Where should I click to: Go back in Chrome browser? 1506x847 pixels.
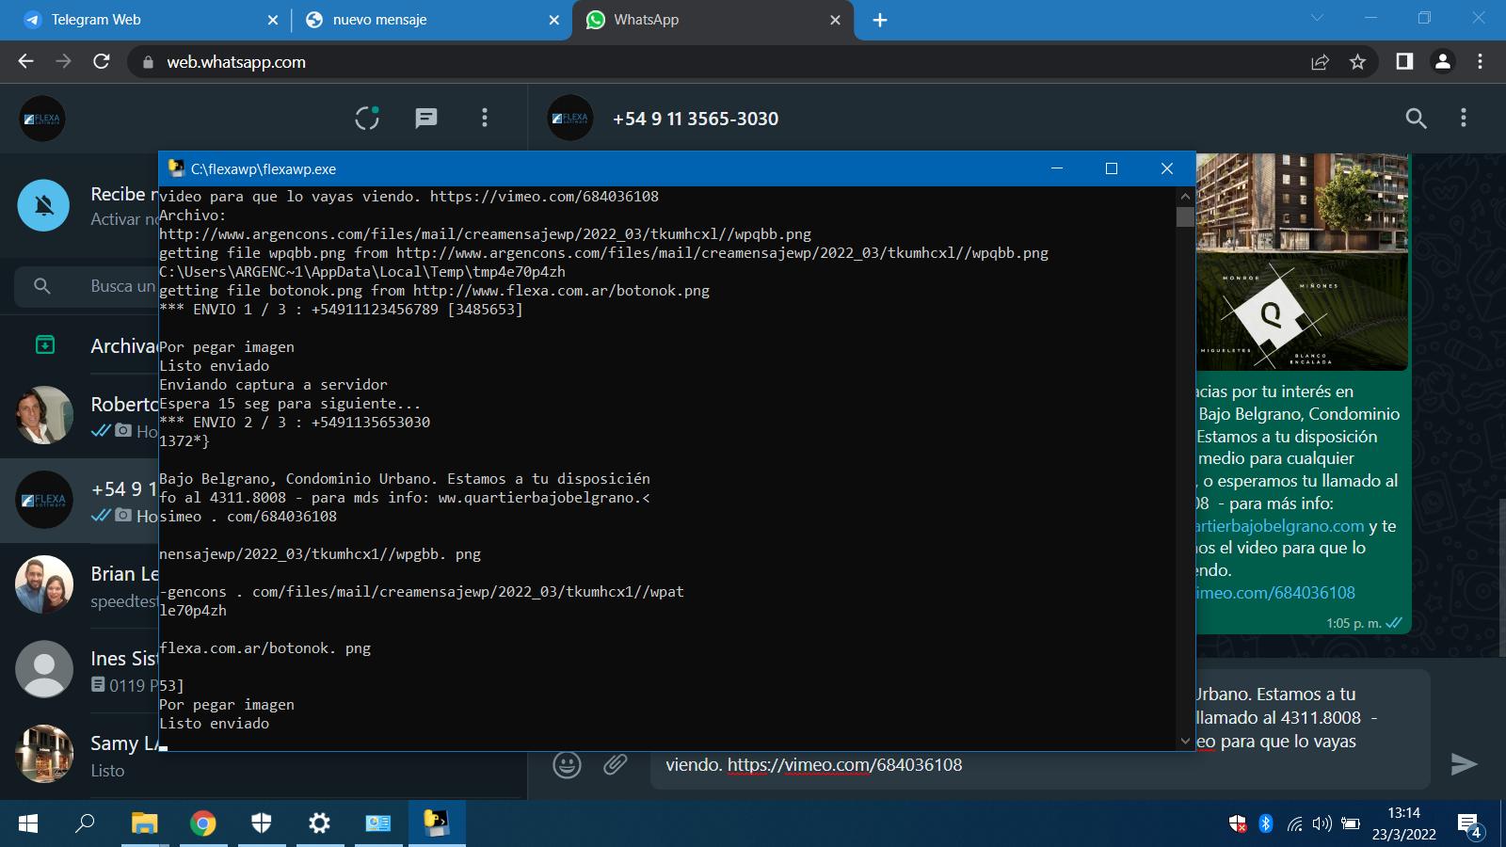click(x=25, y=61)
